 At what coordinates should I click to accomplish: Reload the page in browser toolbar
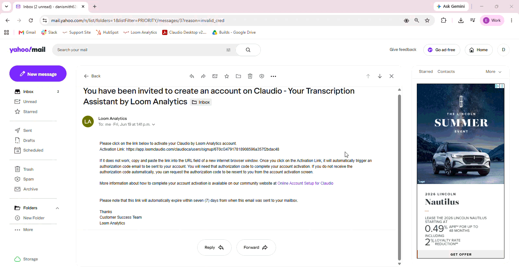31,20
